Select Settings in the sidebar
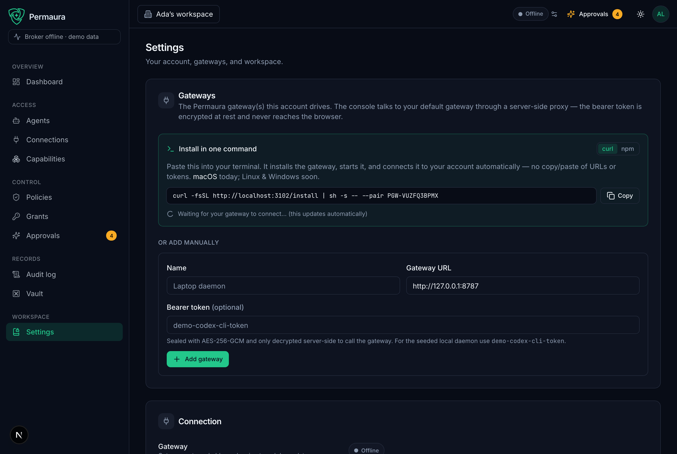 click(x=64, y=332)
